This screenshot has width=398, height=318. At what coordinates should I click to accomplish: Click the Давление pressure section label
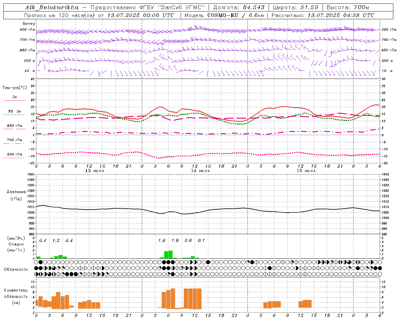pyautogui.click(x=16, y=192)
